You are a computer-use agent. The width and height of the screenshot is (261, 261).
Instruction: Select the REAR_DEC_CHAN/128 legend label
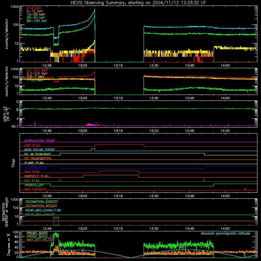coord(43,210)
